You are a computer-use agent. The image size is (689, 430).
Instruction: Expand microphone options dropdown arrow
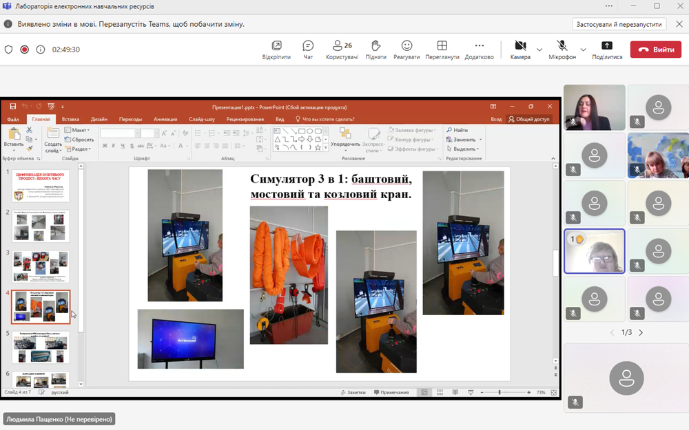[583, 50]
